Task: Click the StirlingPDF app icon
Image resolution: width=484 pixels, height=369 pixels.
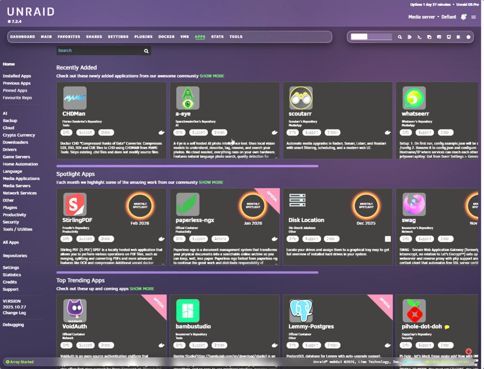Action: pos(75,204)
